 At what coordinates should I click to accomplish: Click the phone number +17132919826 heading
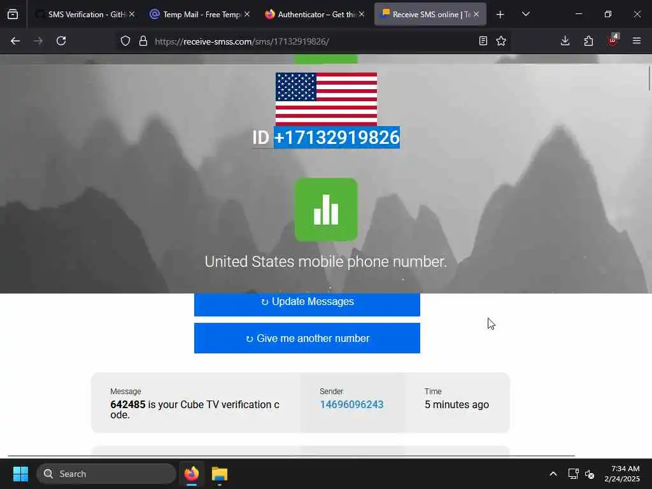[336, 138]
